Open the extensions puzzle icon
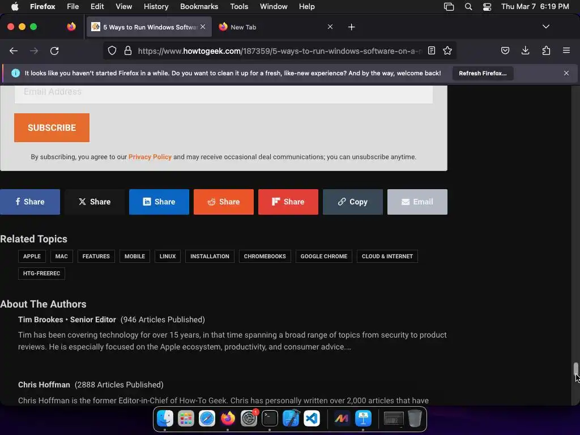This screenshot has height=435, width=580. [546, 50]
